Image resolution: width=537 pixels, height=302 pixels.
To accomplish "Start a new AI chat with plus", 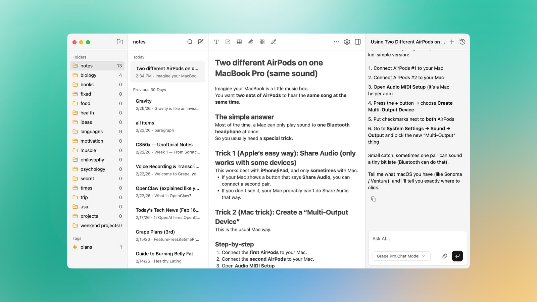I will tap(452, 42).
